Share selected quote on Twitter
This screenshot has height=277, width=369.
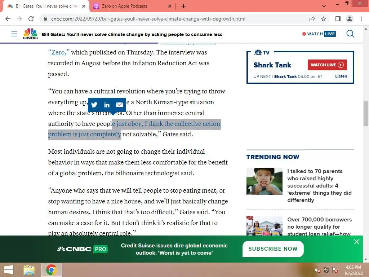[94, 105]
